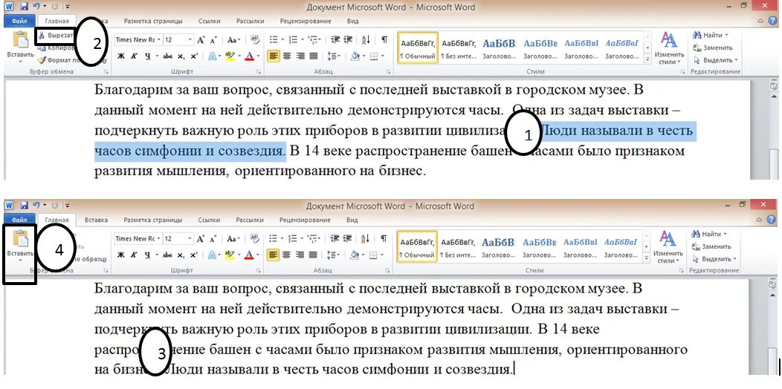782x389 pixels.
Task: Toggle Bold (Ж) in upper window
Action: click(x=120, y=56)
